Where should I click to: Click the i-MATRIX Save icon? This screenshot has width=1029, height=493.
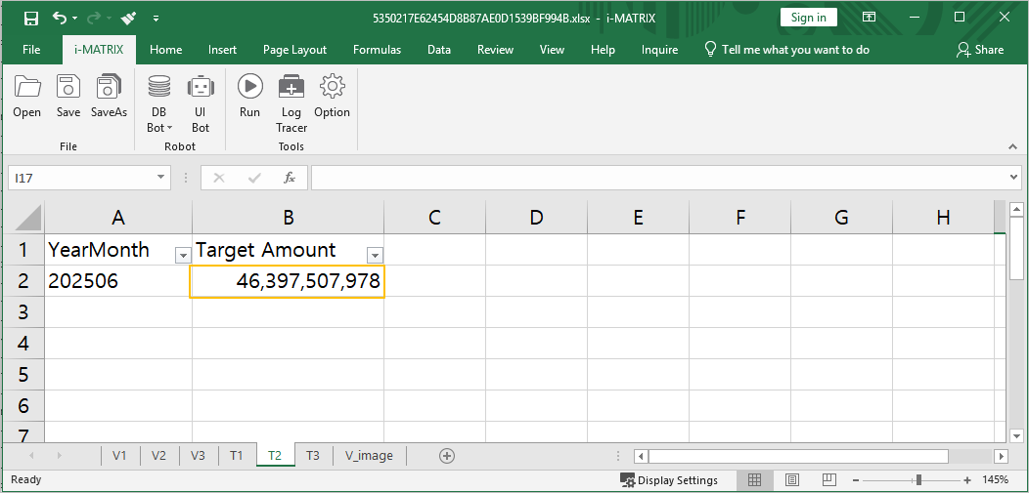point(68,88)
